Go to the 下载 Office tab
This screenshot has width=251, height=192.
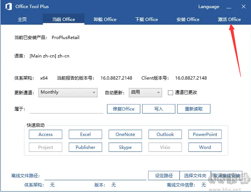[x=147, y=19]
